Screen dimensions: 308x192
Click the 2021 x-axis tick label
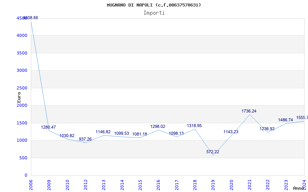(249, 185)
